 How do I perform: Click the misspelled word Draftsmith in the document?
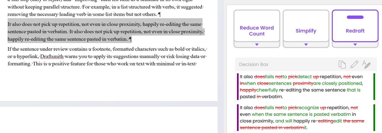point(52,57)
